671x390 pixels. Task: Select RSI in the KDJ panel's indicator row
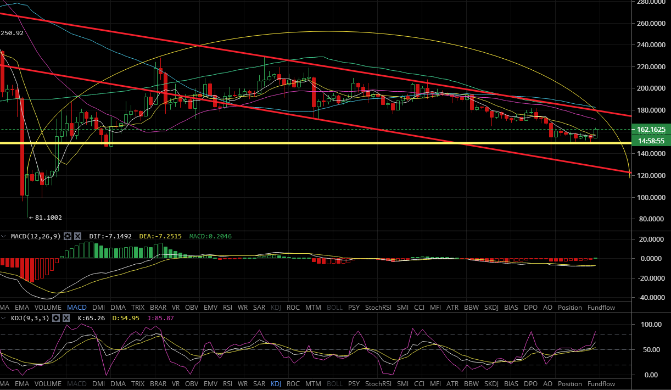pyautogui.click(x=227, y=383)
